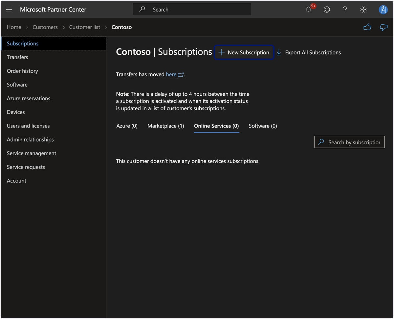Image resolution: width=394 pixels, height=319 pixels.
Task: Navigate to Customer list breadcrumb
Action: pos(85,27)
